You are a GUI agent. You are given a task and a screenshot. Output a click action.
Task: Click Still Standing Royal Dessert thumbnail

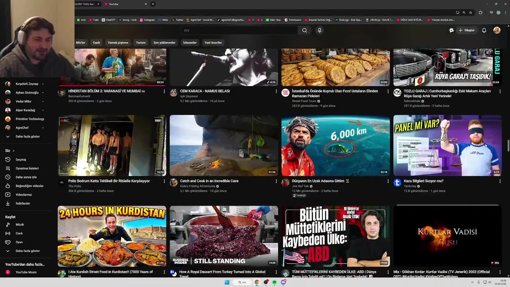click(224, 236)
